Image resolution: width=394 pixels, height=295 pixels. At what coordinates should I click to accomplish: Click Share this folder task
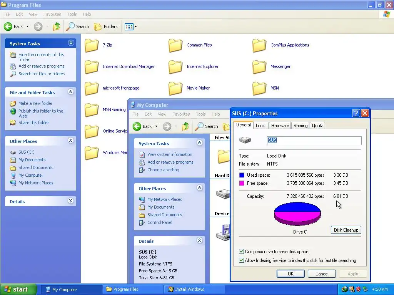point(34,123)
